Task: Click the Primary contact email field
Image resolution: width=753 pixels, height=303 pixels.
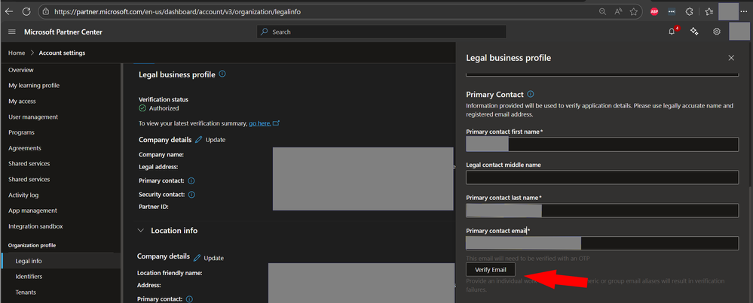Action: point(602,243)
